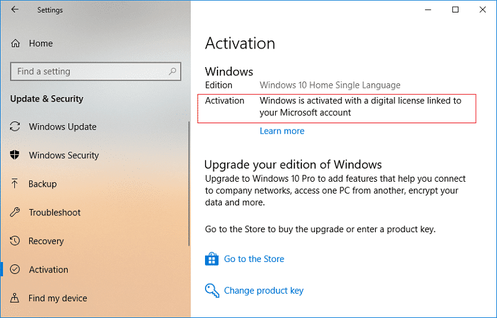Click the Go to the Store link
Image resolution: width=497 pixels, height=318 pixels.
tap(254, 259)
